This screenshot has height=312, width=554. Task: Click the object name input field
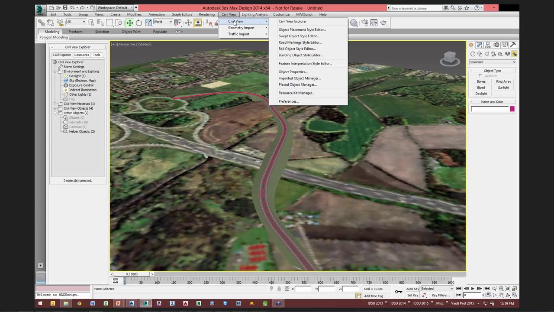[x=490, y=109]
